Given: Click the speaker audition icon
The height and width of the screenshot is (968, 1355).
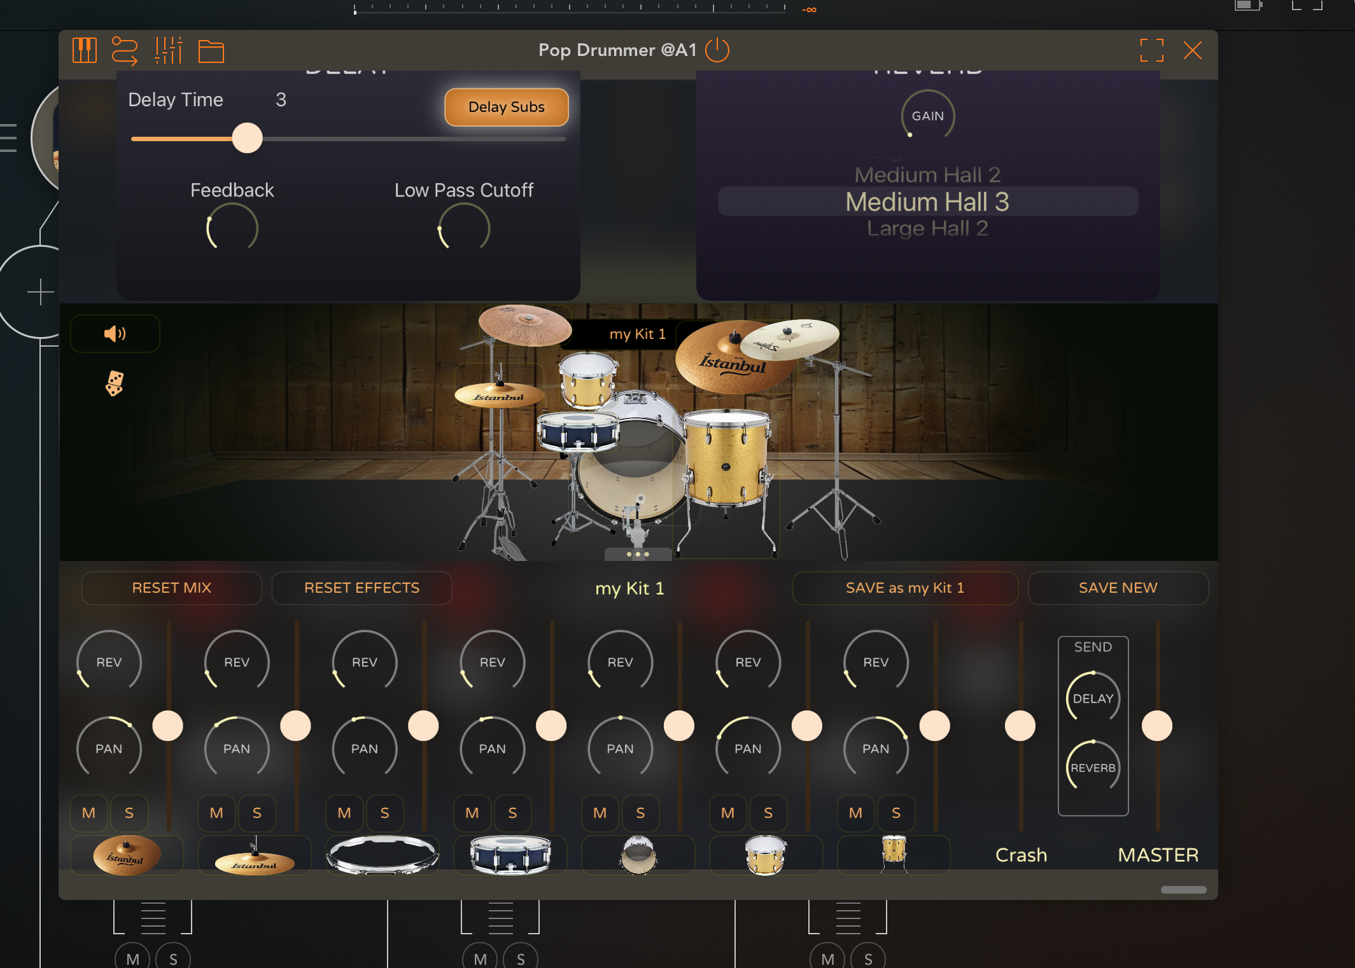Looking at the screenshot, I should (x=115, y=333).
